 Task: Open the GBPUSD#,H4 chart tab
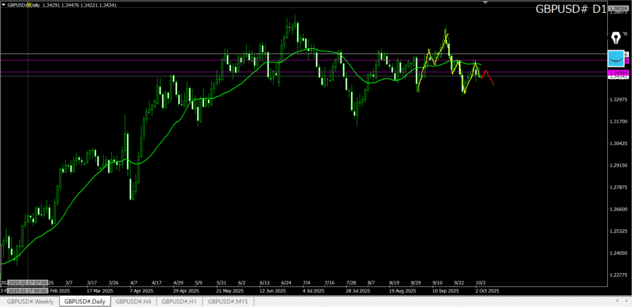click(x=134, y=301)
